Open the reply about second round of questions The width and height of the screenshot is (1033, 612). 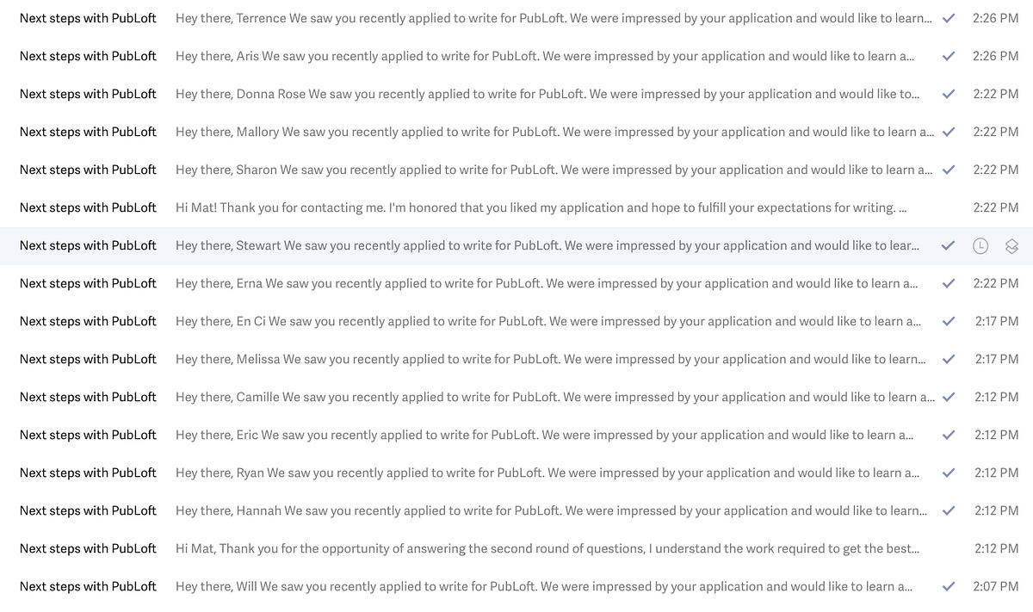[516, 548]
